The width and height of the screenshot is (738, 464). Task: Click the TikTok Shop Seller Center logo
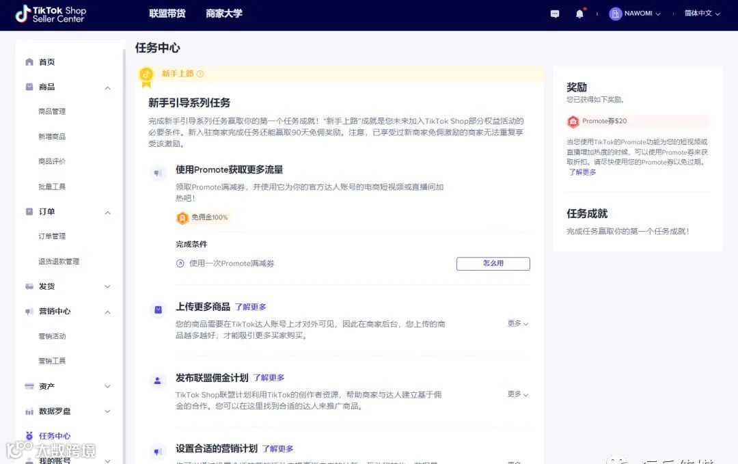[51, 14]
